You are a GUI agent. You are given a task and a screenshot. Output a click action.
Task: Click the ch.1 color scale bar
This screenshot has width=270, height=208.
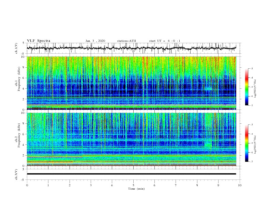246,87
